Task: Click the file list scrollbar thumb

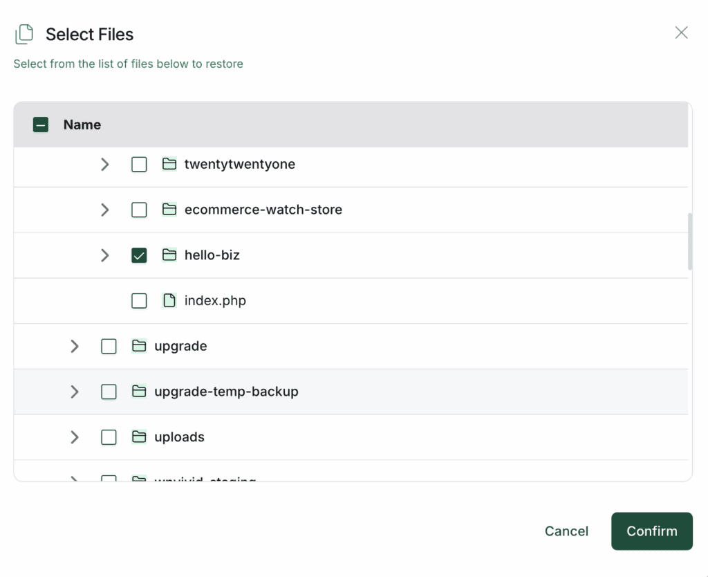Action: click(690, 241)
